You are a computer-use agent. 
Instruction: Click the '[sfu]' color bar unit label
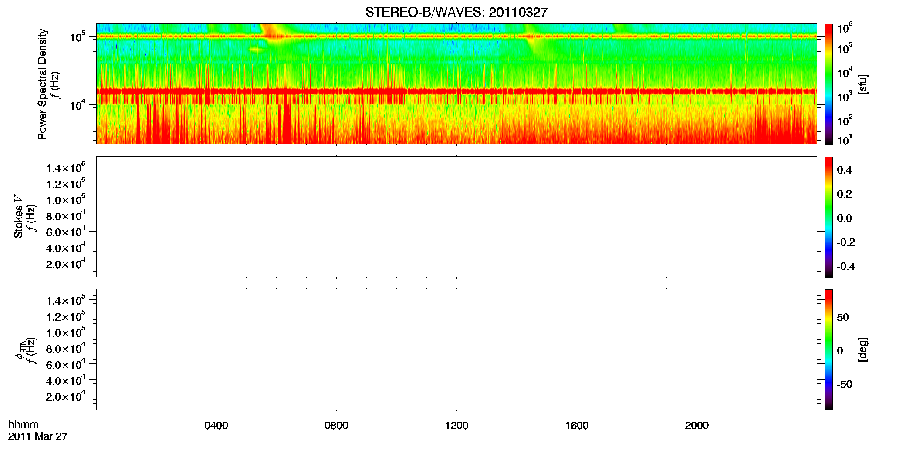point(862,84)
